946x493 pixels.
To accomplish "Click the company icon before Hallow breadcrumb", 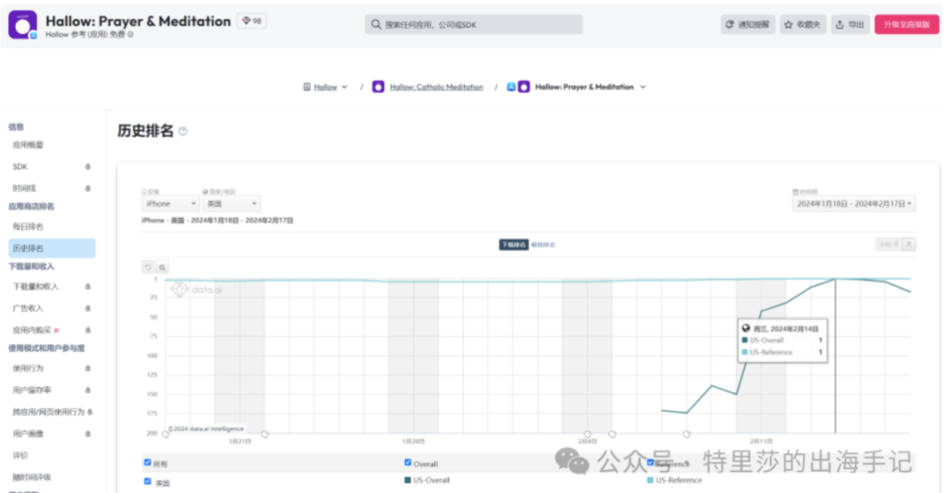I will (307, 87).
